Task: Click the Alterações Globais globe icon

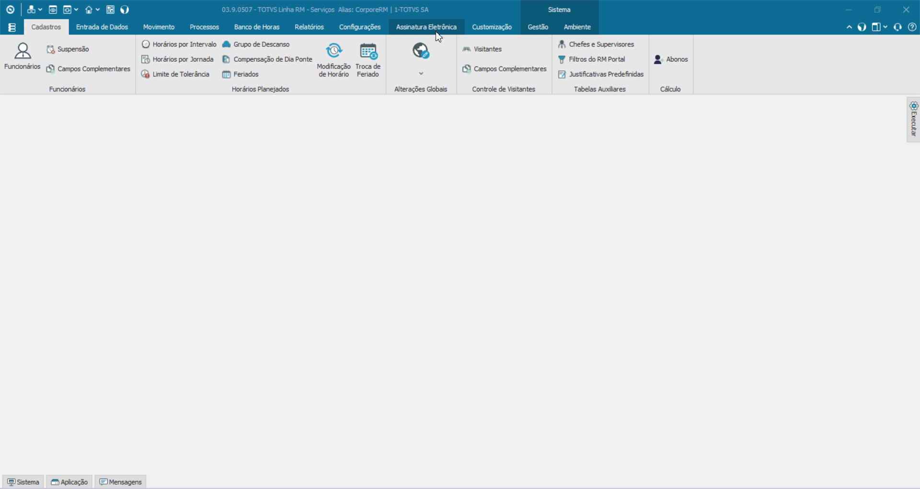Action: pyautogui.click(x=421, y=51)
